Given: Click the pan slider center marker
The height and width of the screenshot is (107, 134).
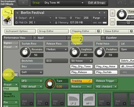Looking at the screenshot, I should click(128, 23).
